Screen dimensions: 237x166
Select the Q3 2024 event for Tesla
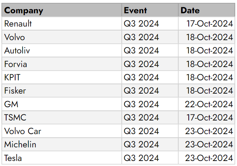pyautogui.click(x=150, y=158)
